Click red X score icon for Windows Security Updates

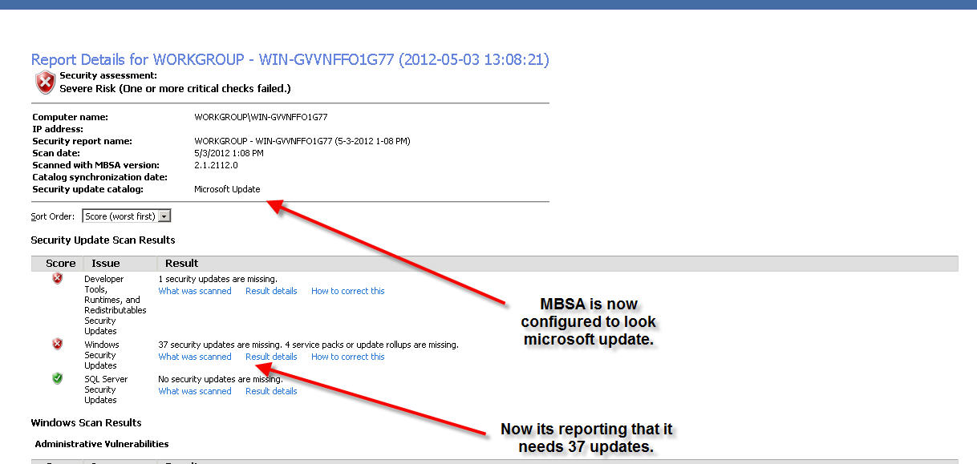(57, 344)
